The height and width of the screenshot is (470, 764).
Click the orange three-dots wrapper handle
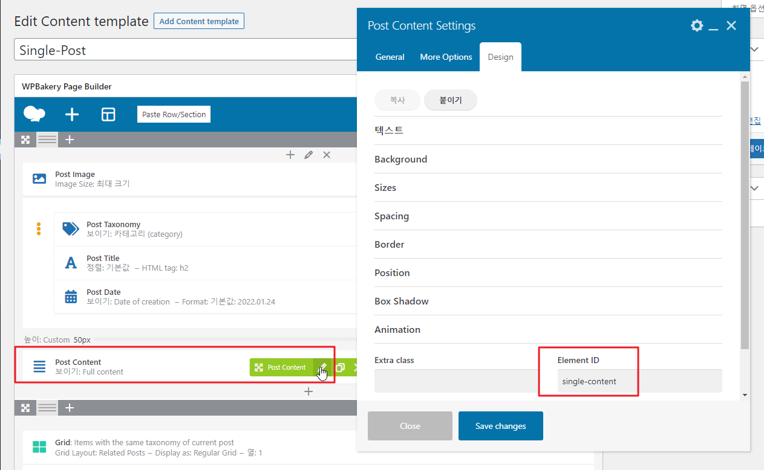coord(39,229)
